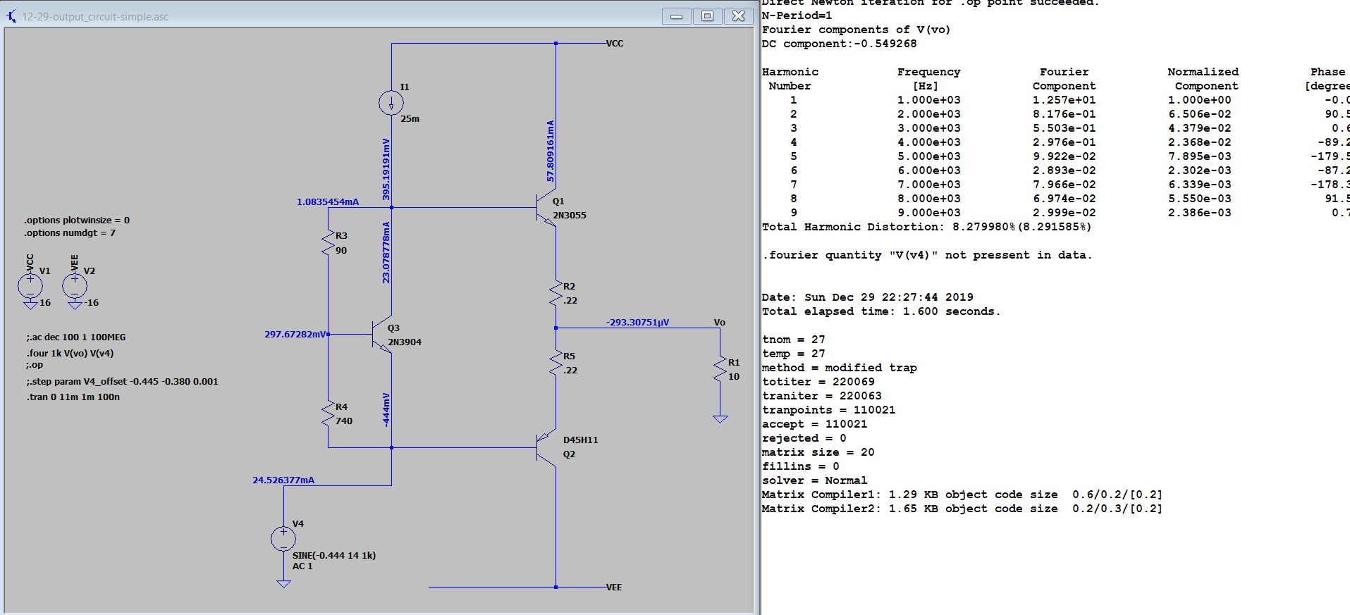Click the VEE net label at bottom
The height and width of the screenshot is (615, 1350).
tap(614, 588)
